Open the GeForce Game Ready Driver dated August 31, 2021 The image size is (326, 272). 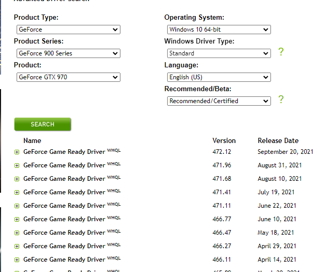coord(72,165)
